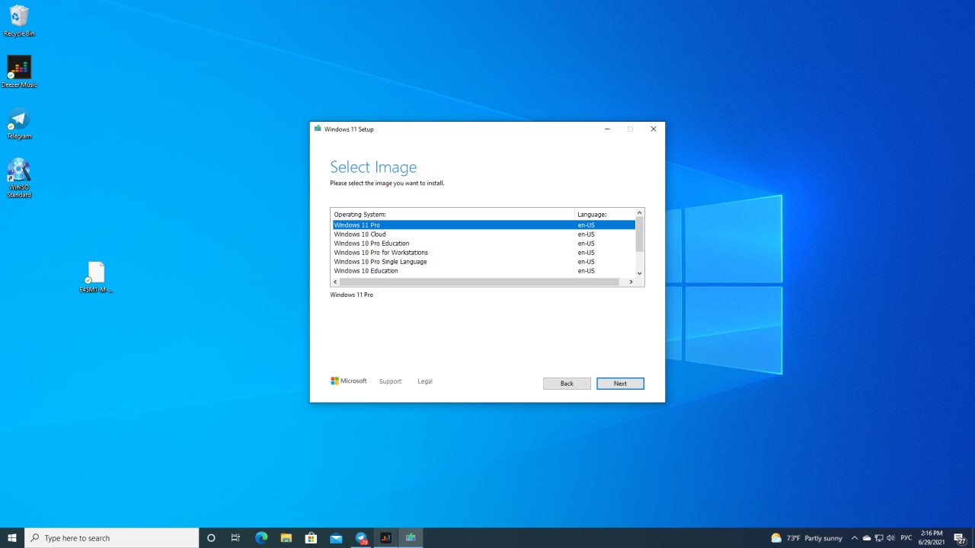The height and width of the screenshot is (548, 975).
Task: Open the Legal link
Action: click(425, 381)
